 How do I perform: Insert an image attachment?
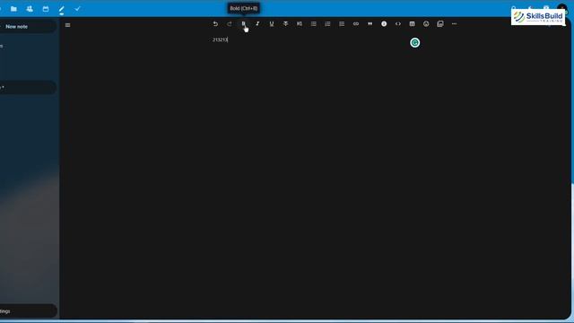point(440,24)
